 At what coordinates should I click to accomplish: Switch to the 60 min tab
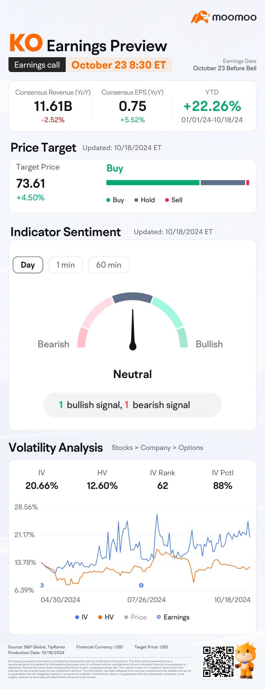pyautogui.click(x=108, y=265)
